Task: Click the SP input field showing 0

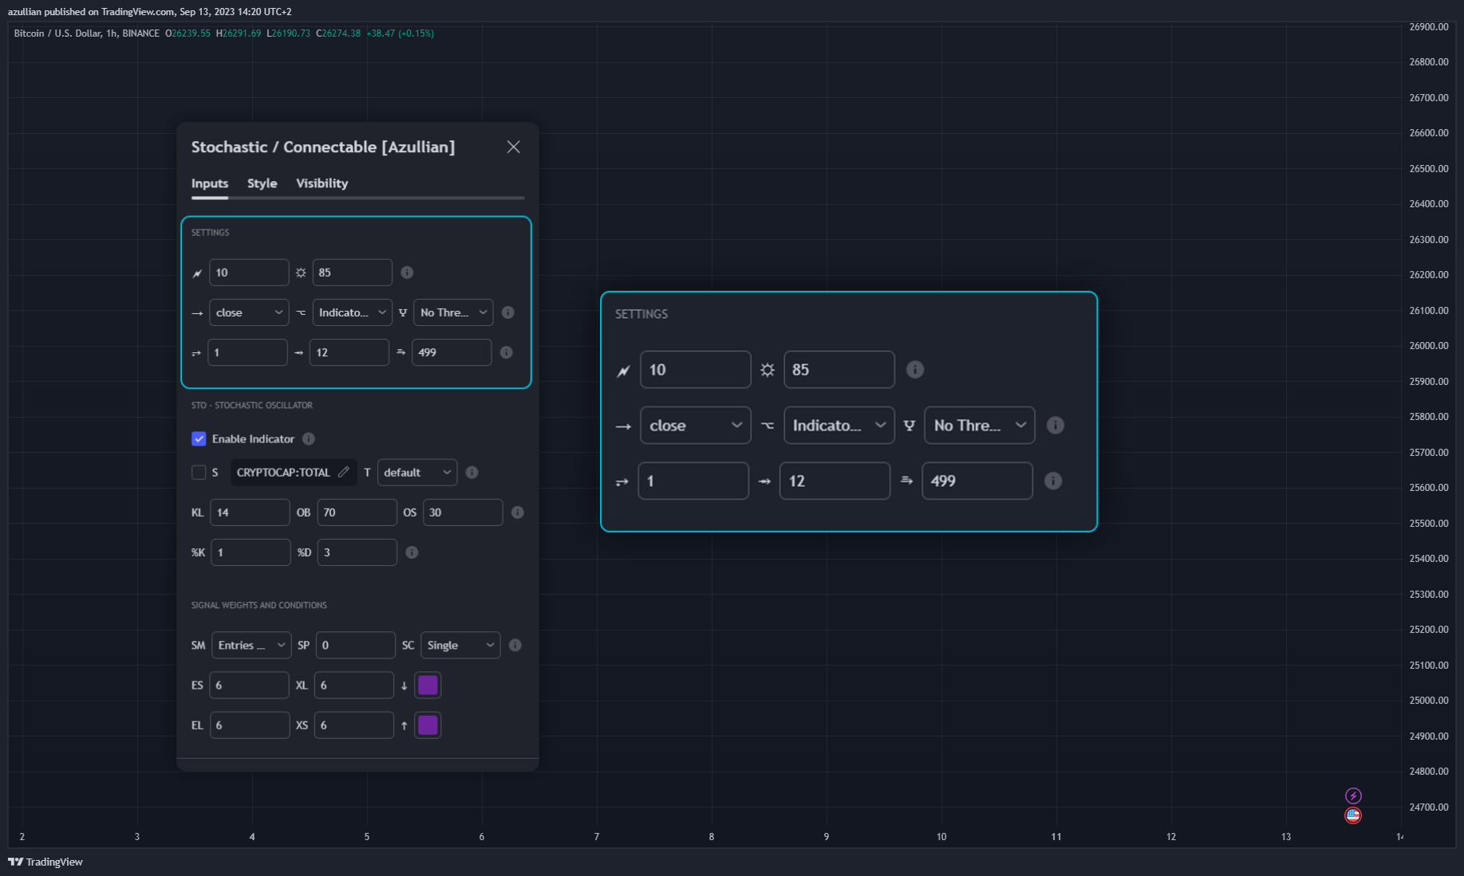Action: pos(355,646)
